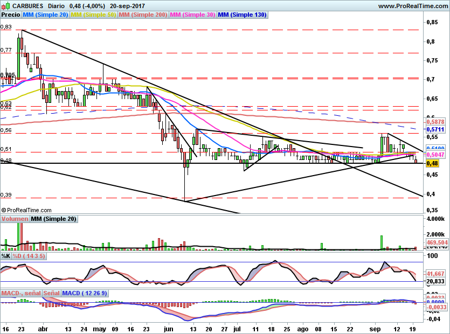Open the www.ProRealTime.com link
450x334 pixels.
coord(412,6)
